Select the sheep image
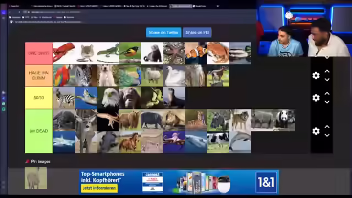 [x=152, y=75]
